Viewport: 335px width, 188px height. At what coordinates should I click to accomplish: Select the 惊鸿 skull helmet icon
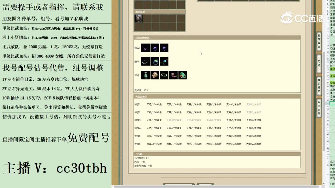pyautogui.click(x=155, y=75)
